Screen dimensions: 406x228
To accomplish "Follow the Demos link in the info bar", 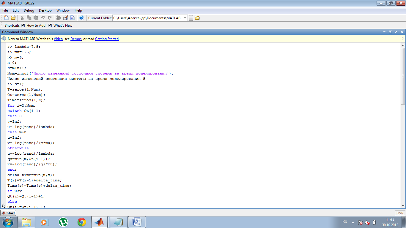I will (x=76, y=39).
